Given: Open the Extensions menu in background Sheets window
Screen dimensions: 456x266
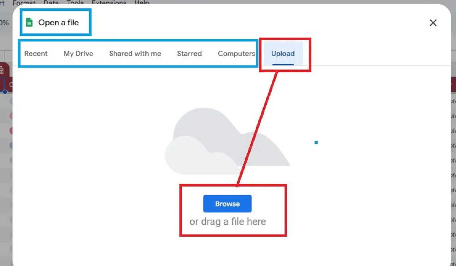Looking at the screenshot, I should [x=109, y=3].
